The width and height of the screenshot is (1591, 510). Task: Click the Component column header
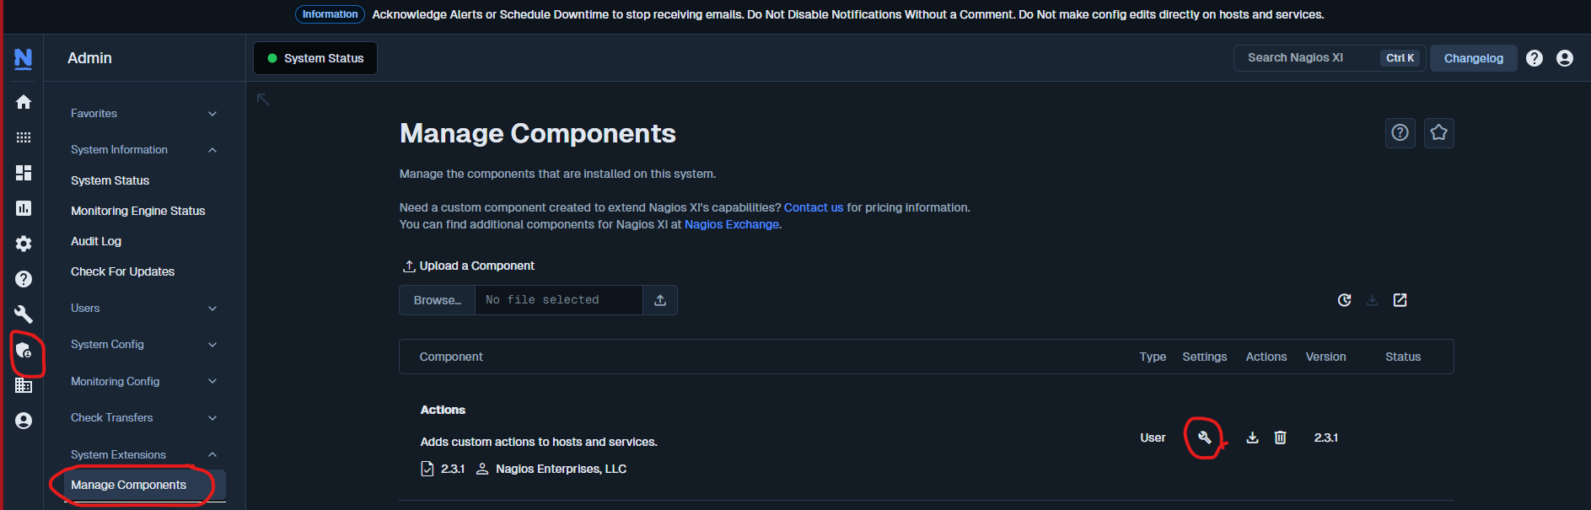point(451,357)
